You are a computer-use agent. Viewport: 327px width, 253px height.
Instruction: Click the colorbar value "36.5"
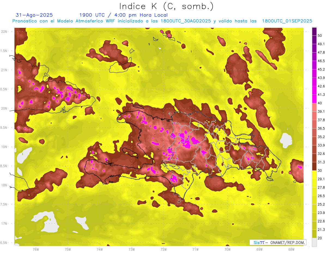321,128
